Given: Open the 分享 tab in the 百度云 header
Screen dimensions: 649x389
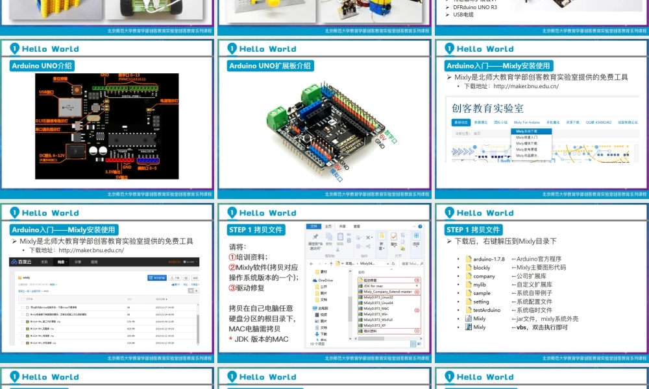Looking at the screenshot, I should pyautogui.click(x=78, y=262).
